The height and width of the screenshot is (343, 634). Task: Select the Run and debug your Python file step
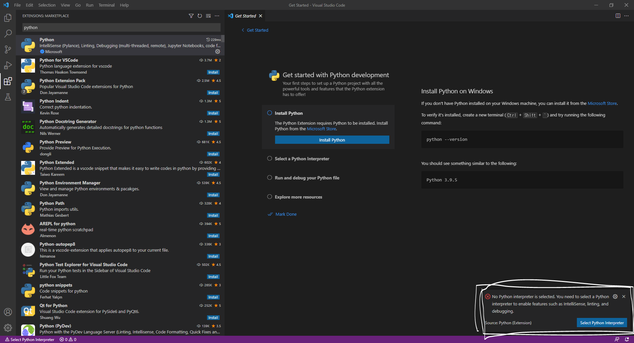tap(307, 178)
